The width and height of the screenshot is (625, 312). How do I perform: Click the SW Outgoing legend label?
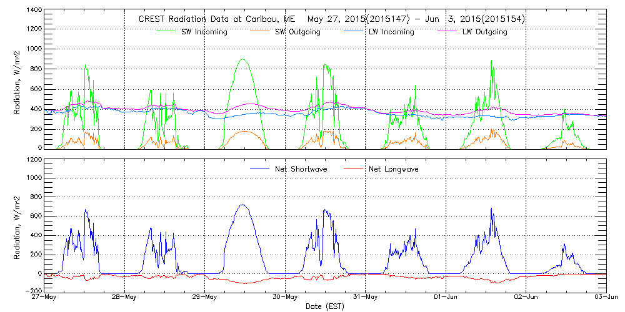click(297, 32)
